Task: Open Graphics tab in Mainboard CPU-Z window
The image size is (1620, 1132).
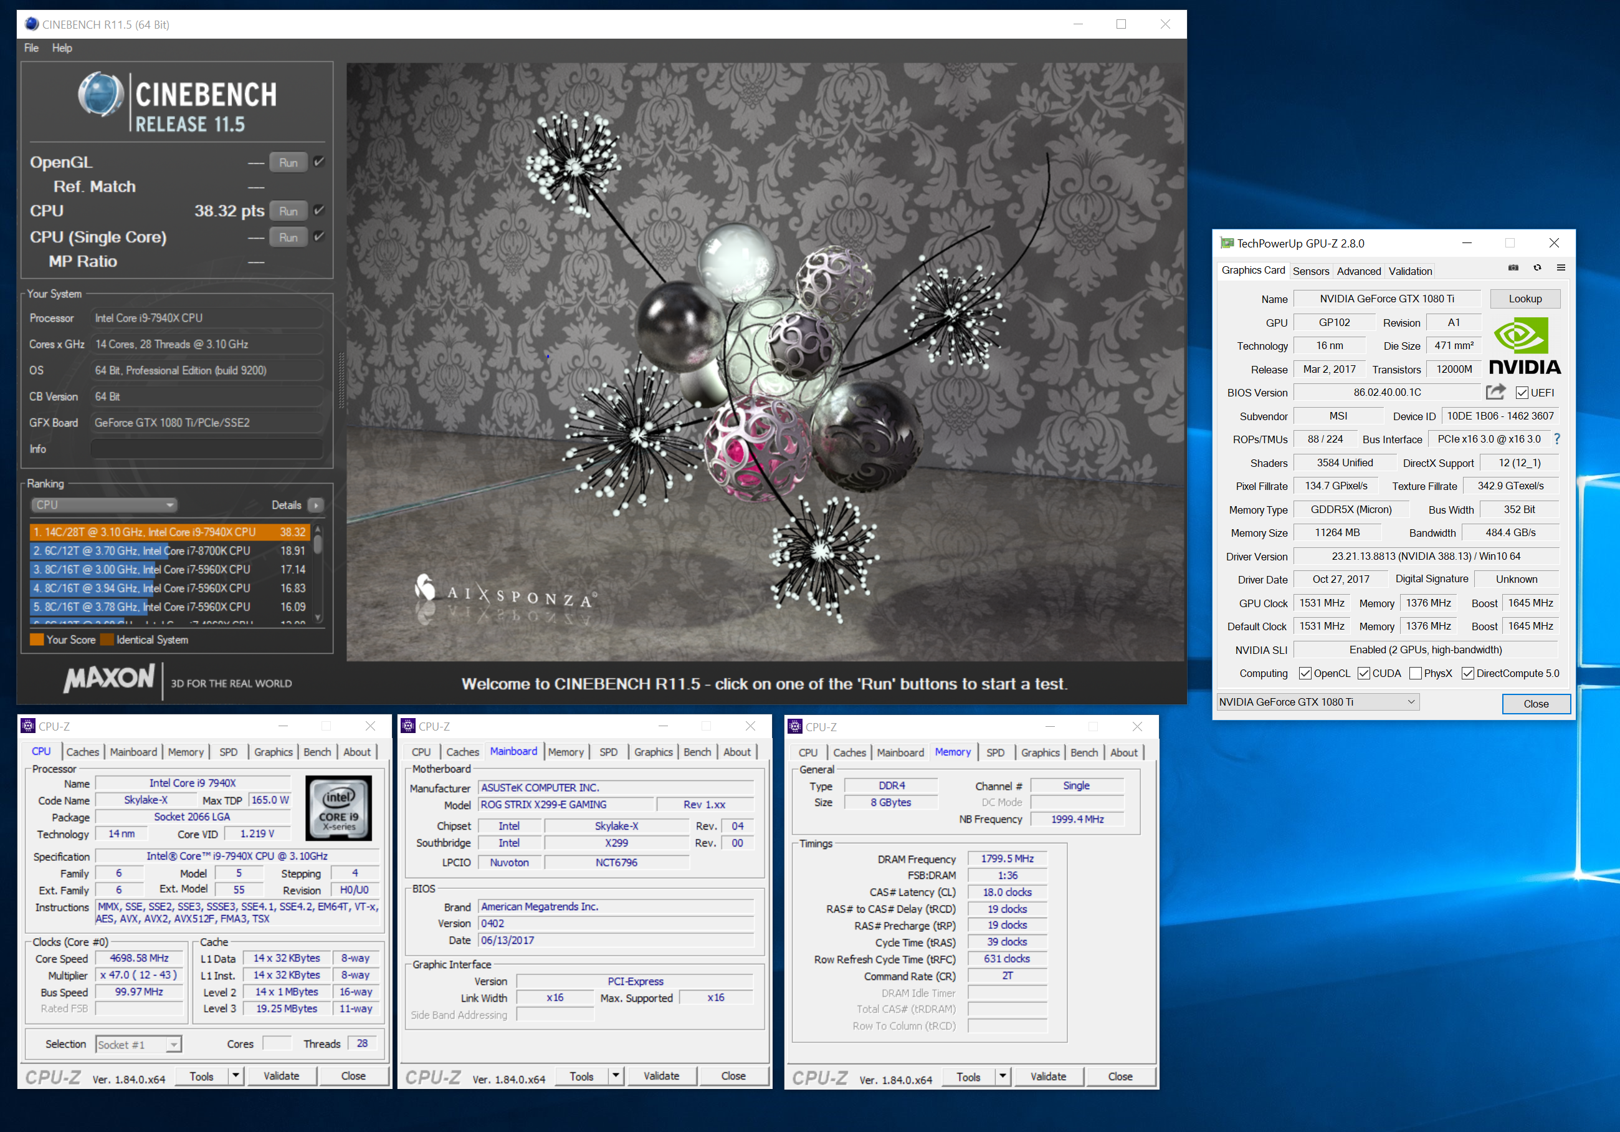Action: pos(654,752)
